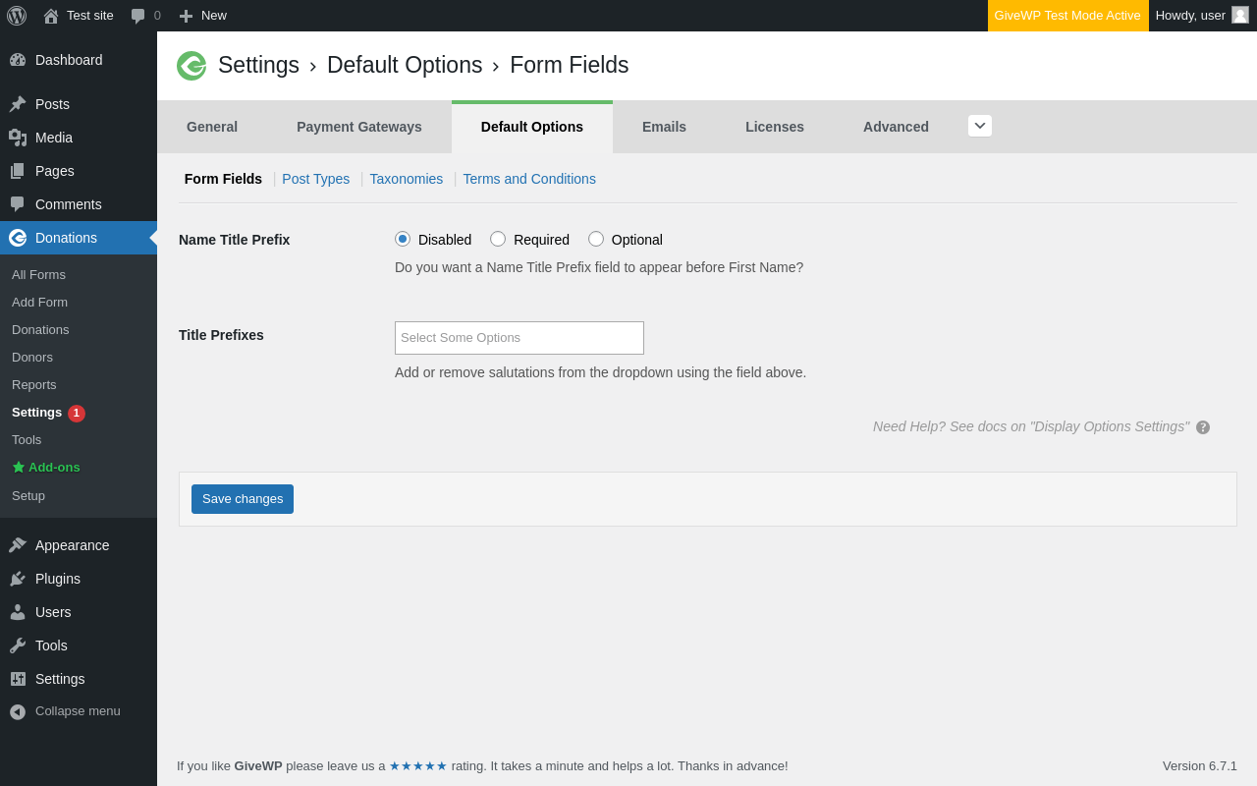Click the user avatar in admin bar
1257x786 pixels.
(1240, 15)
